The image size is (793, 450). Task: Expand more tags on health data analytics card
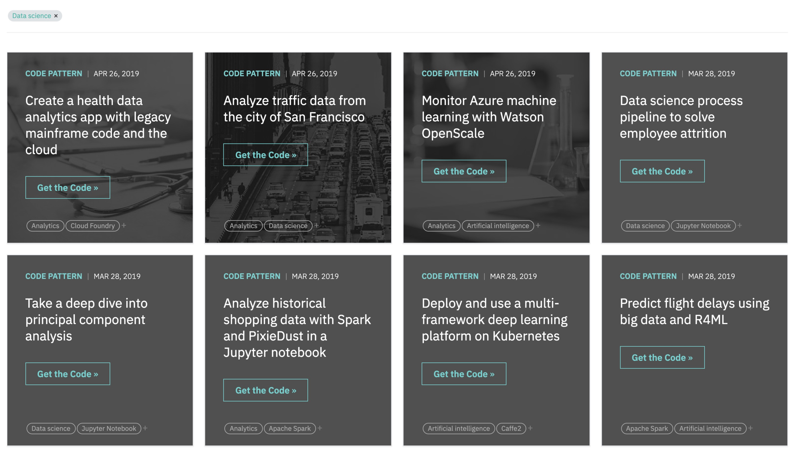coord(124,225)
